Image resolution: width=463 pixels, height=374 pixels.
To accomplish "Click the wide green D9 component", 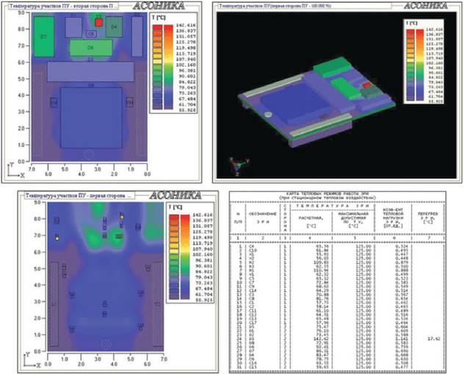I will click(90, 48).
